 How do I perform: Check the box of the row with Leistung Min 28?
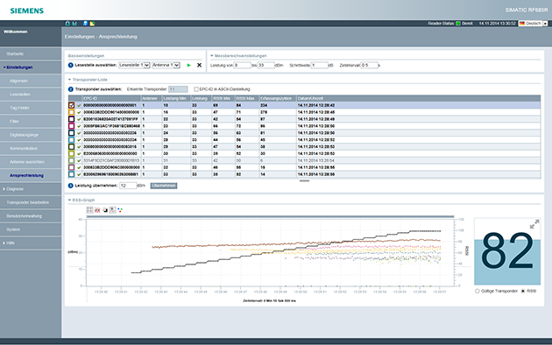point(72,139)
